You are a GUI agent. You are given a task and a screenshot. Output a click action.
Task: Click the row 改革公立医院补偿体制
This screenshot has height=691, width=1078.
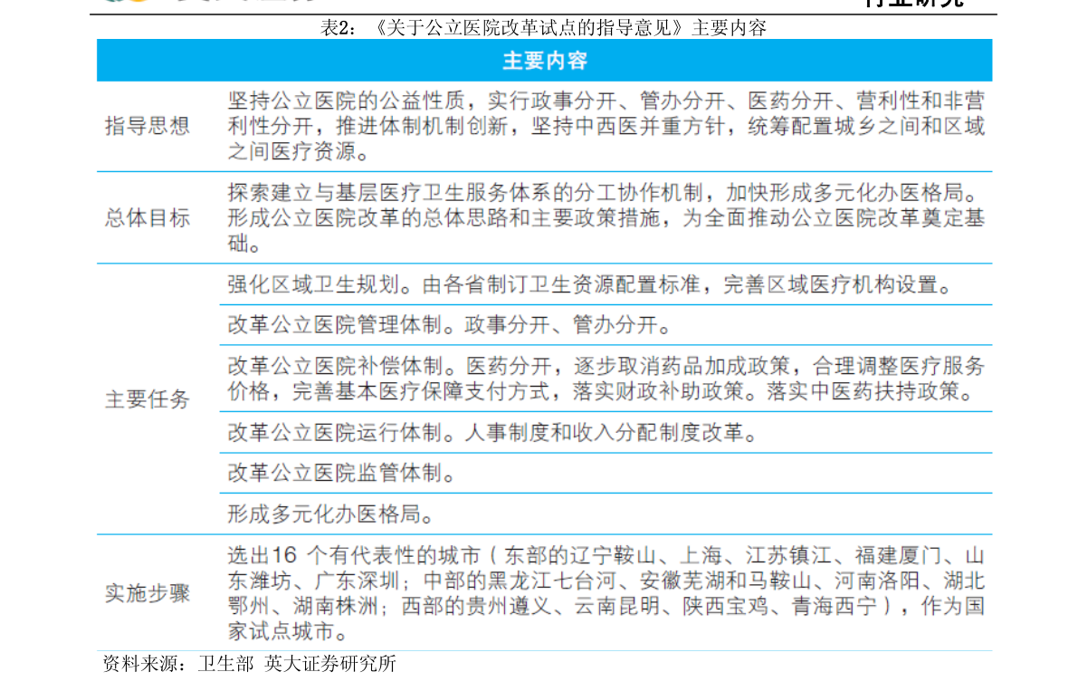coord(606,379)
